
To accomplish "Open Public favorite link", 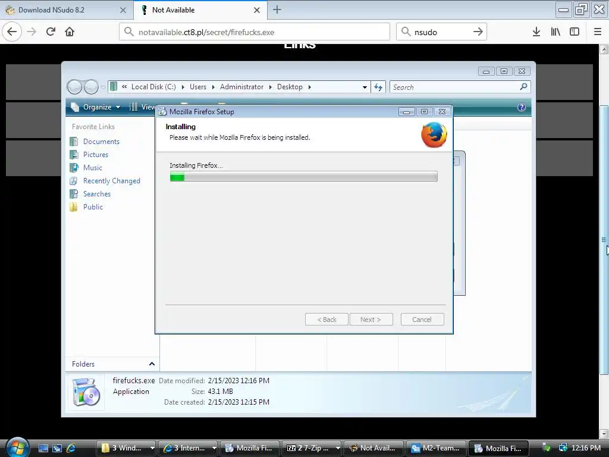I will coord(93,206).
